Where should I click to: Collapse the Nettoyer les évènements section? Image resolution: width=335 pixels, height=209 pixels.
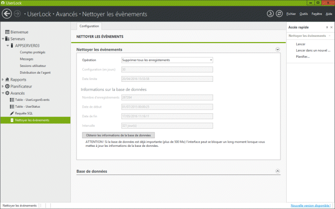tap(278, 50)
